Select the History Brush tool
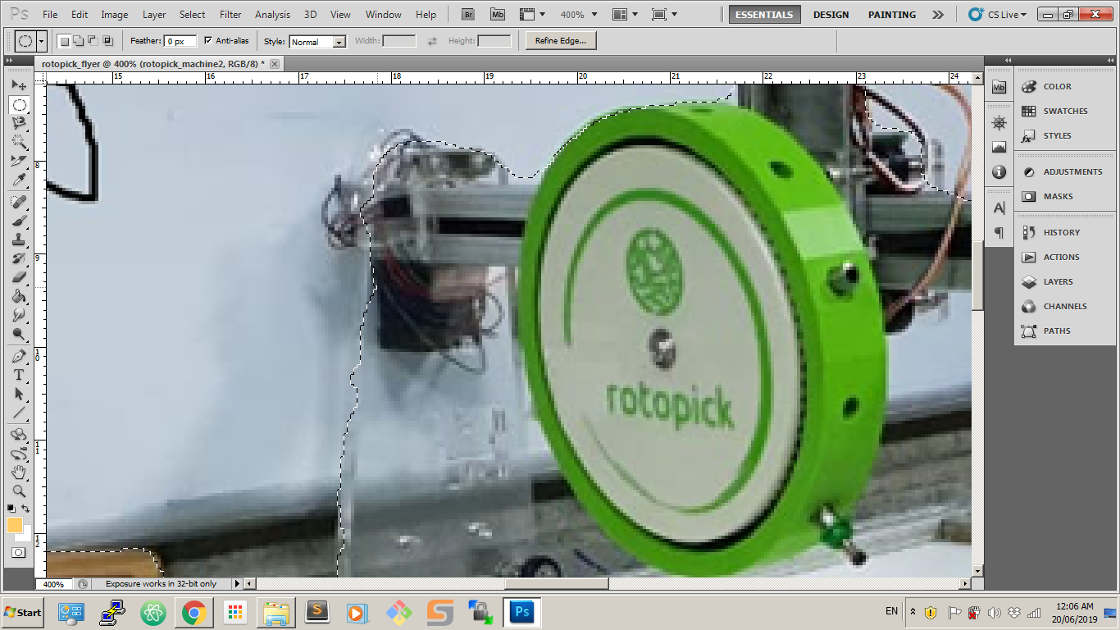The width and height of the screenshot is (1120, 630). point(19,258)
